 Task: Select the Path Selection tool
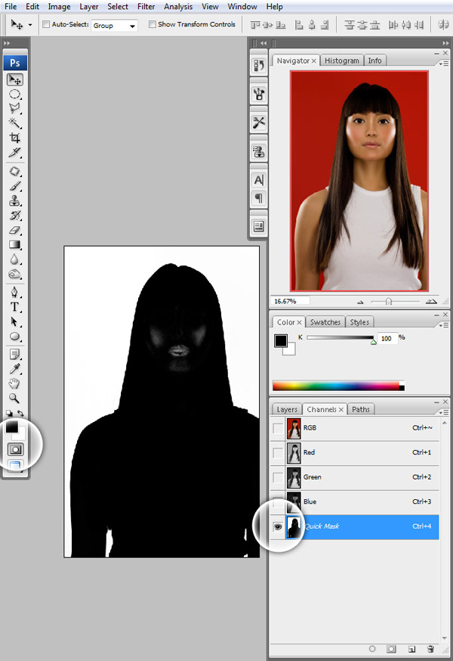pyautogui.click(x=15, y=321)
